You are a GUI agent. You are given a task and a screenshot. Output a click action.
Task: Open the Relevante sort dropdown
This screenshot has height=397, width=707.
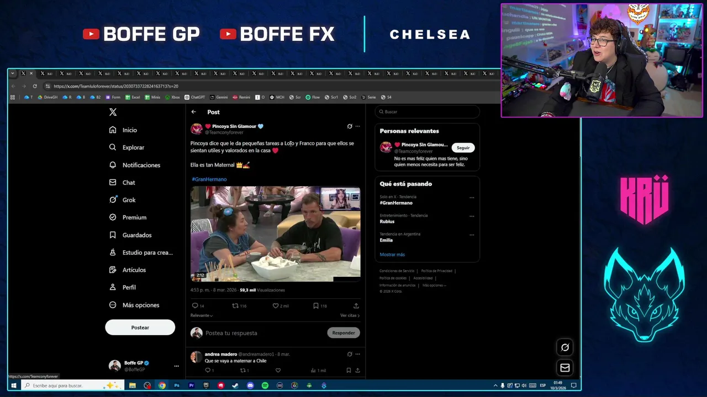[x=202, y=315]
